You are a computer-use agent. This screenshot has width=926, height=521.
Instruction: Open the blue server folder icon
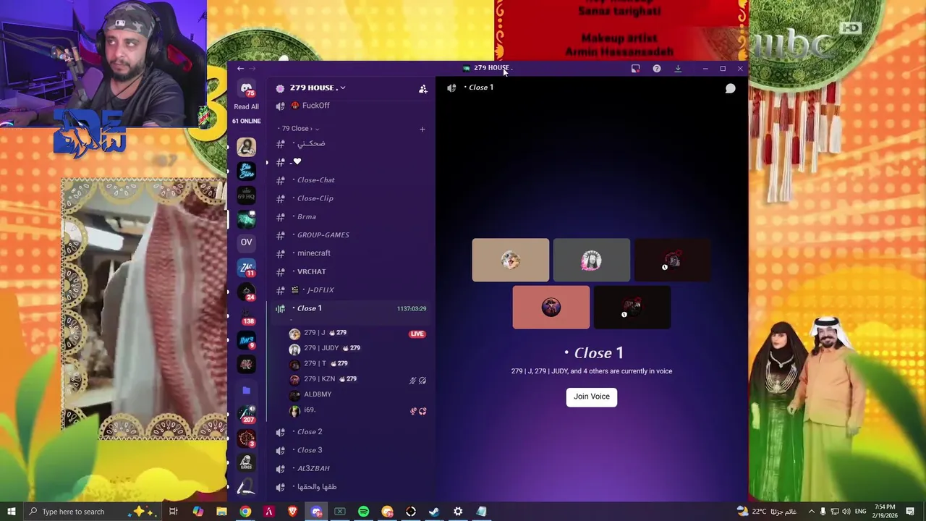(x=246, y=390)
